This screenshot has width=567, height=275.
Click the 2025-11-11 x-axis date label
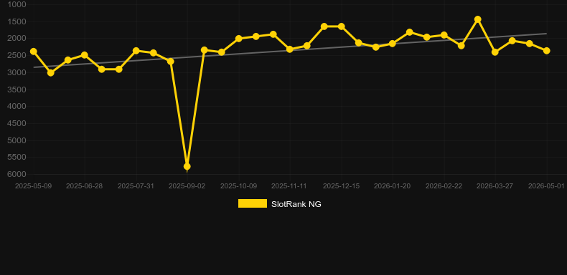coord(289,186)
